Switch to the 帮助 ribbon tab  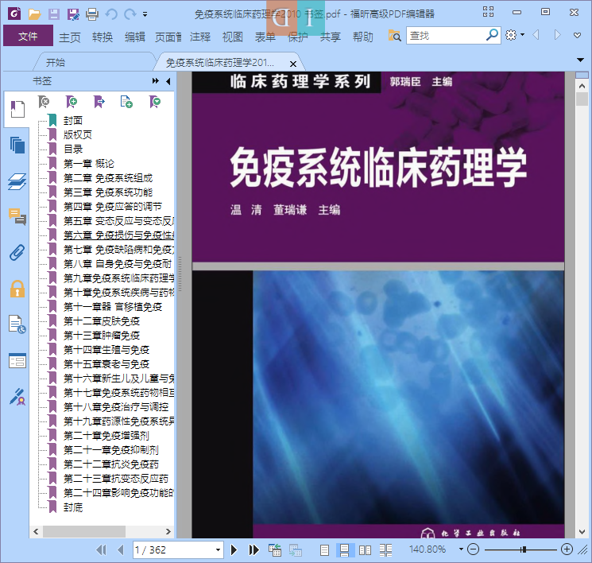coord(363,37)
